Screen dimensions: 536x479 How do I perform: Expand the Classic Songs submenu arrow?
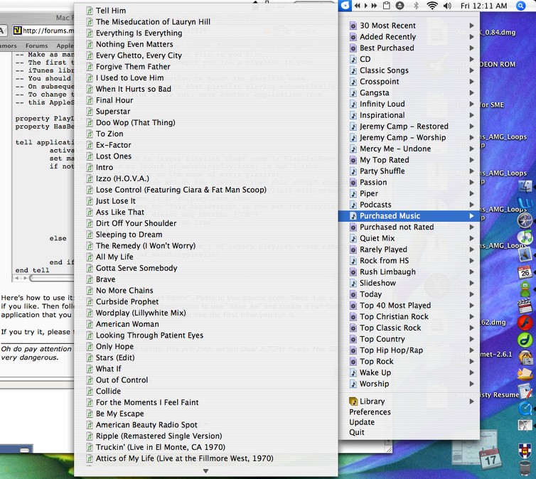click(x=472, y=70)
